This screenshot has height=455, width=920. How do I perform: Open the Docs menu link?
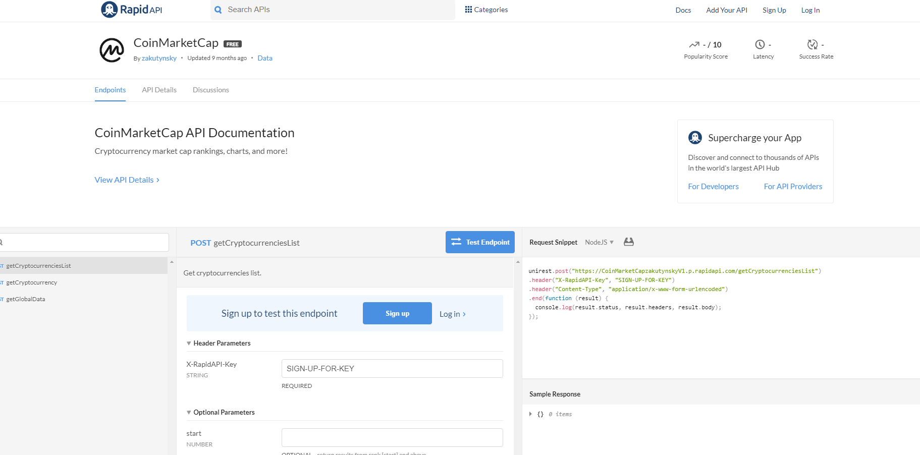coord(683,10)
